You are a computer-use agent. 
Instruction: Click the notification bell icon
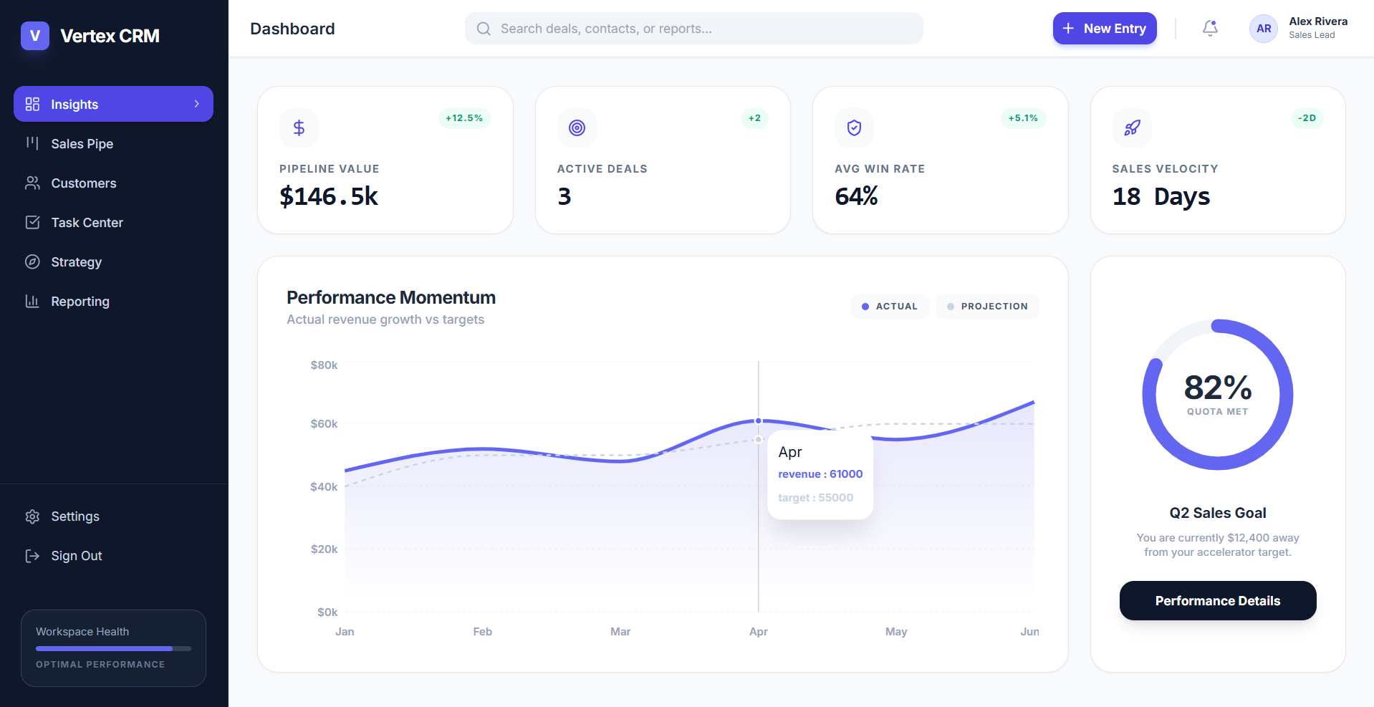(1210, 29)
